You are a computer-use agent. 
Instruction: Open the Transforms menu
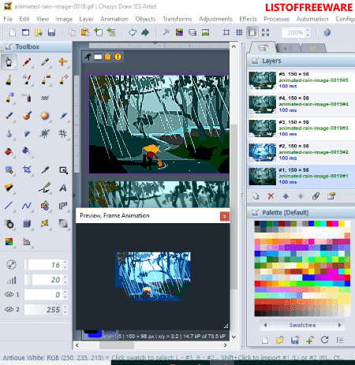[x=177, y=19]
